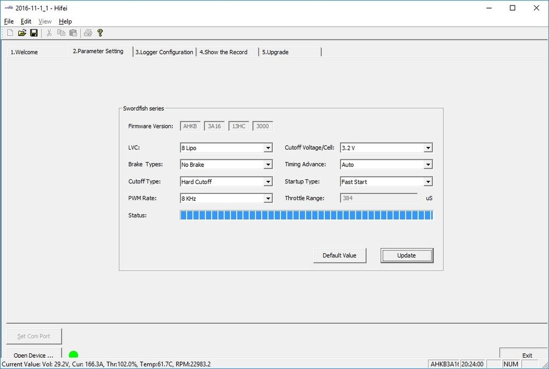Click the Save floppy disk icon
Image resolution: width=549 pixels, height=369 pixels.
coord(34,33)
